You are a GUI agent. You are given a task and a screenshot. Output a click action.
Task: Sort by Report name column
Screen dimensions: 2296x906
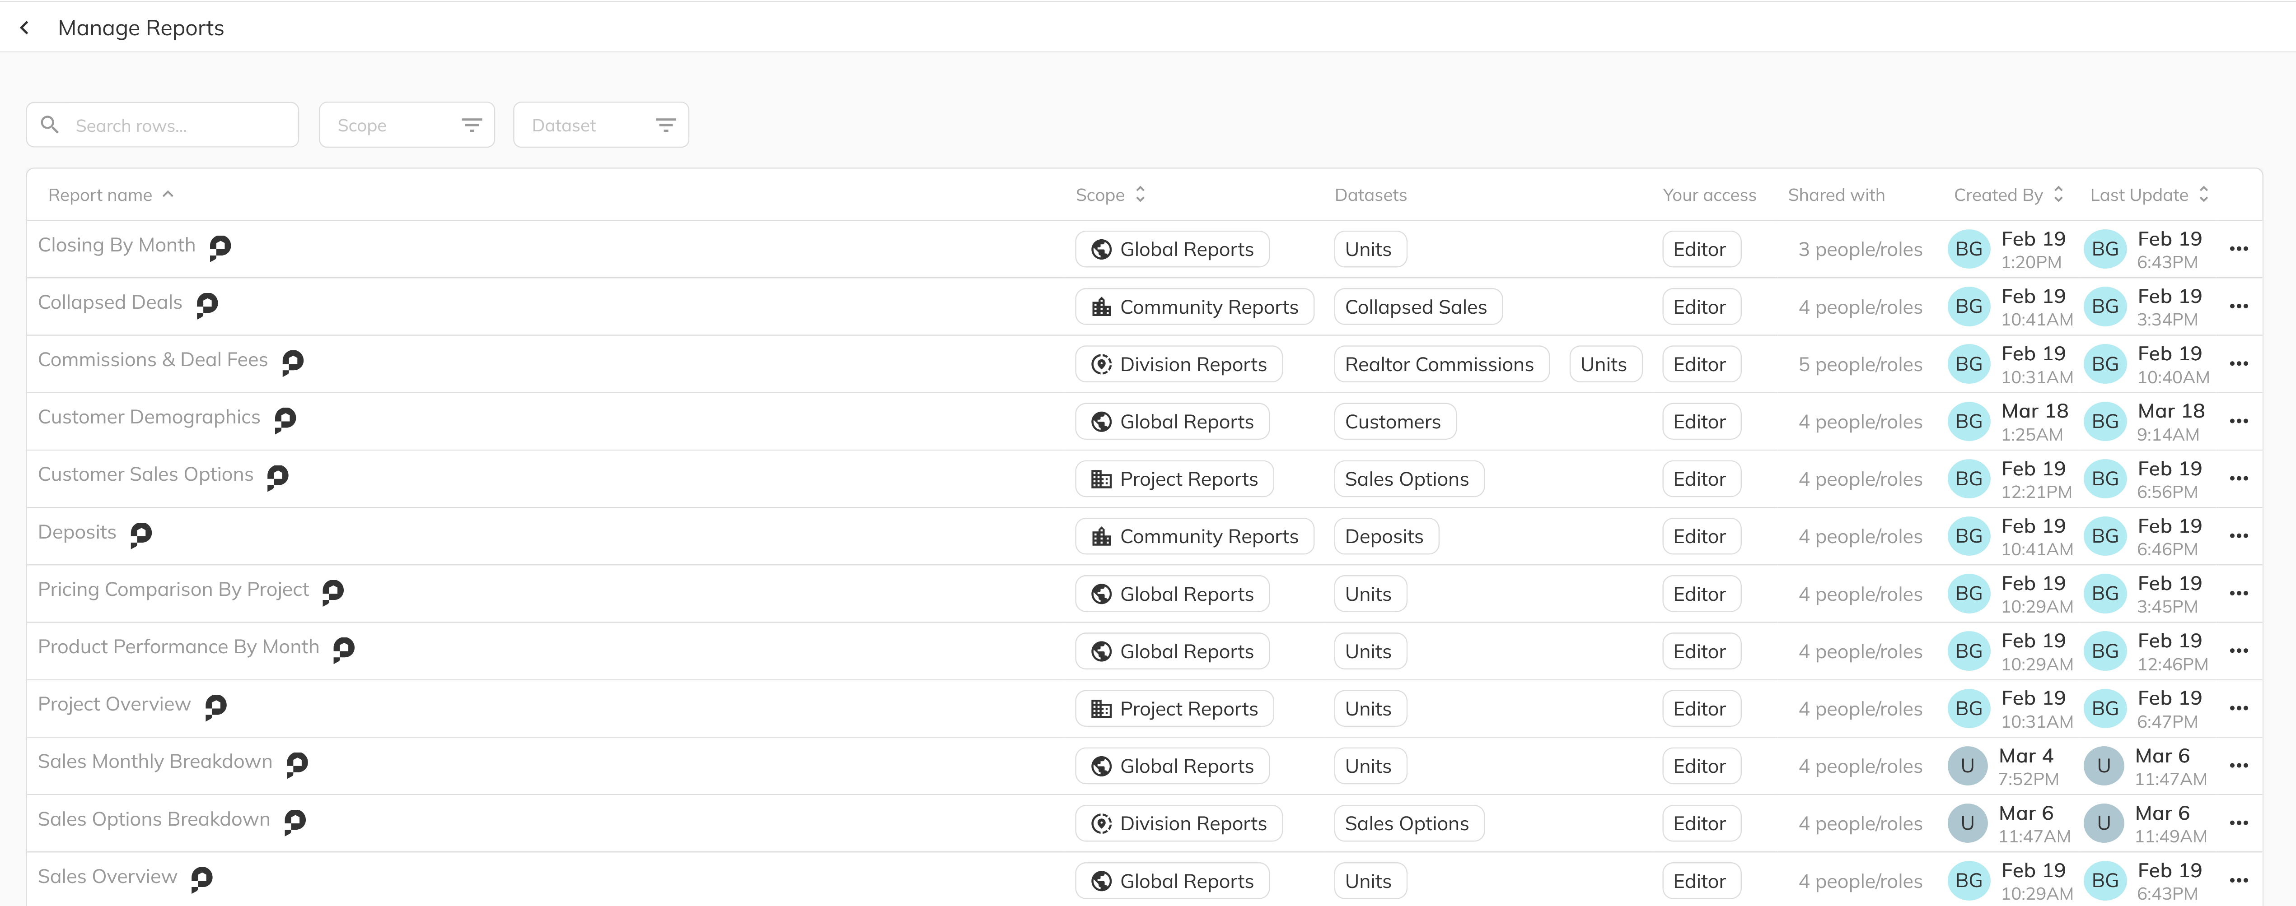111,195
